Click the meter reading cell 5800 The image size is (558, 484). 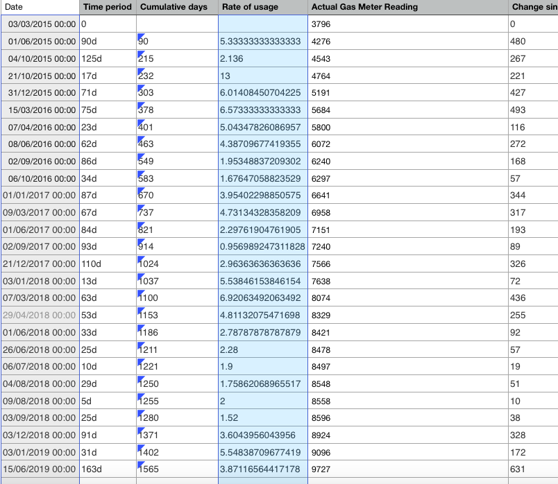[408, 127]
